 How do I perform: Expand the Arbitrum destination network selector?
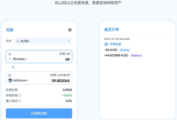pyautogui.click(x=21, y=80)
